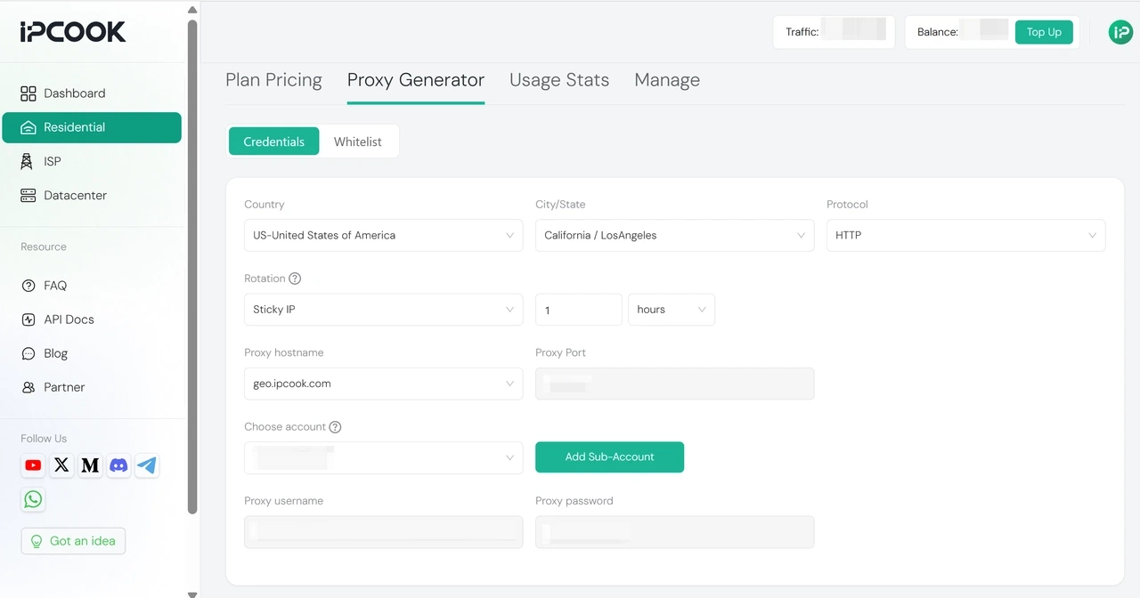Open the YouTube social icon
Screen dimensions: 1140x598
point(33,465)
